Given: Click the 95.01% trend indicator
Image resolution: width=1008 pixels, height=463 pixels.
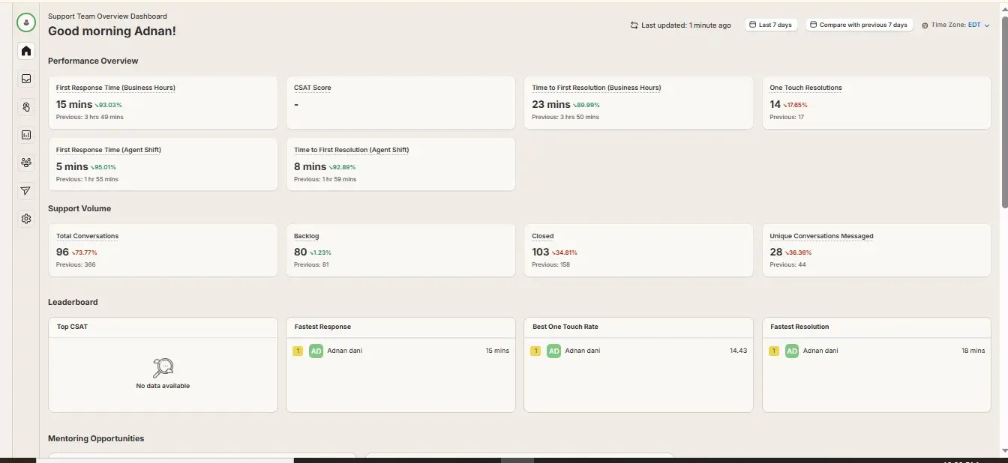Looking at the screenshot, I should tap(103, 168).
